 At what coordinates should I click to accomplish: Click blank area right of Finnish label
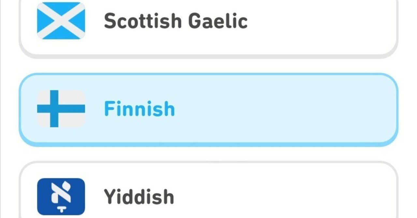(x=293, y=109)
